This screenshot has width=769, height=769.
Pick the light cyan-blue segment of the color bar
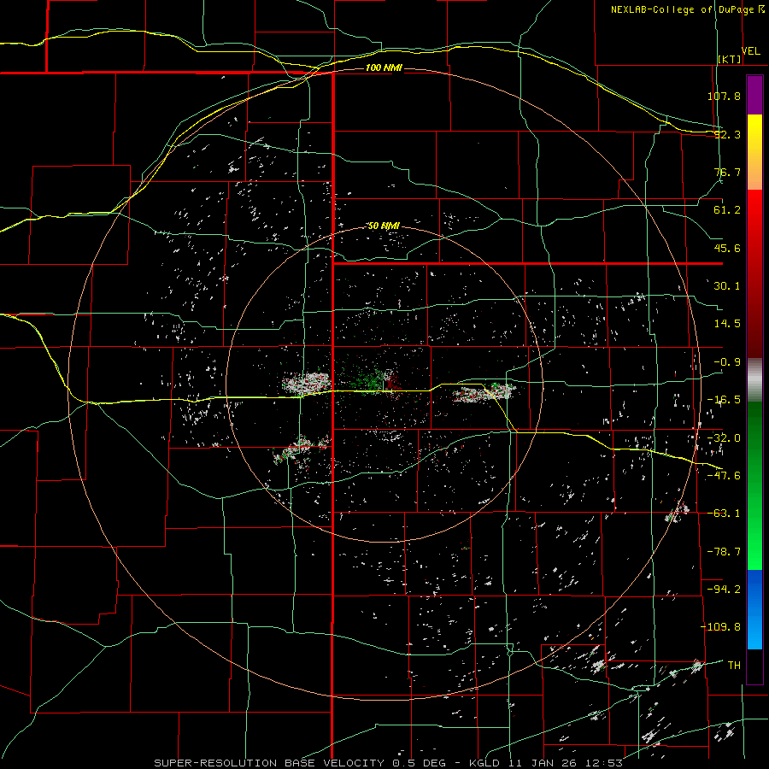pos(754,634)
